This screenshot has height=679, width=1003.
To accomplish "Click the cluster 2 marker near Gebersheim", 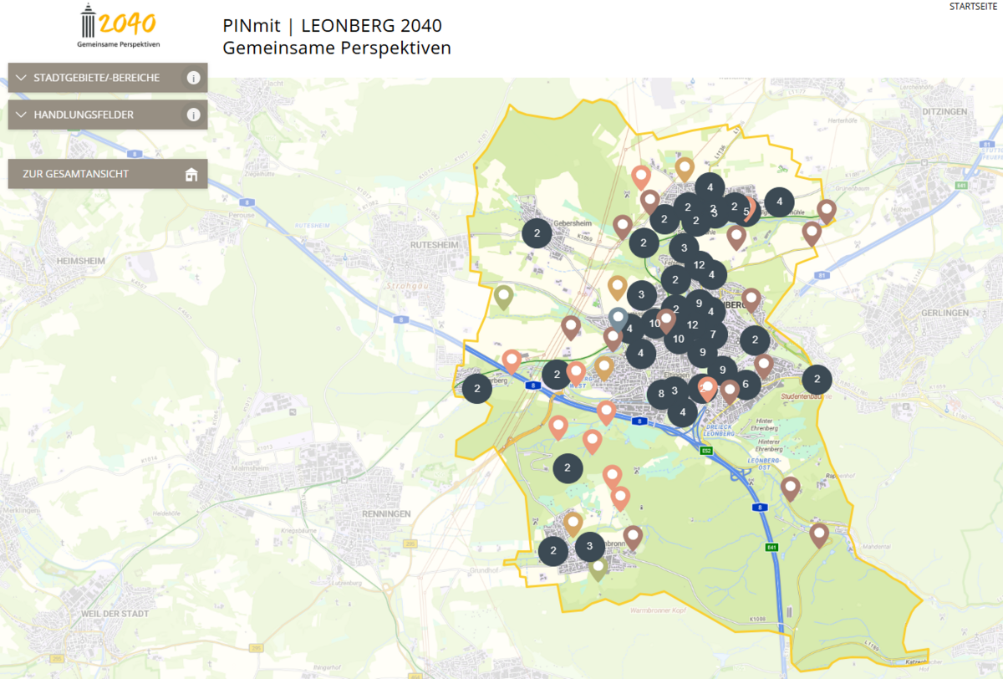I will 537,233.
